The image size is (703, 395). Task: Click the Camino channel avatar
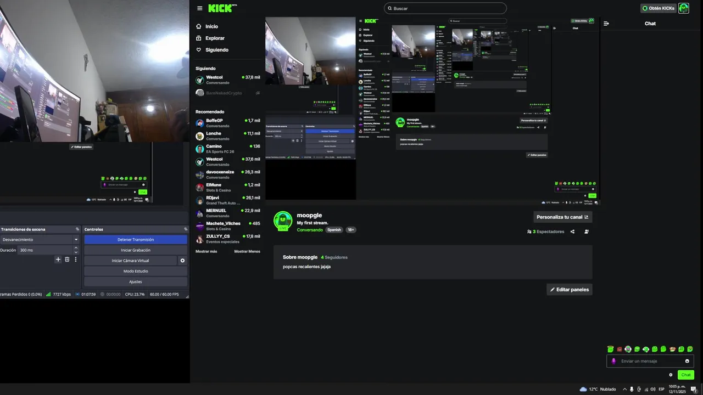(200, 149)
